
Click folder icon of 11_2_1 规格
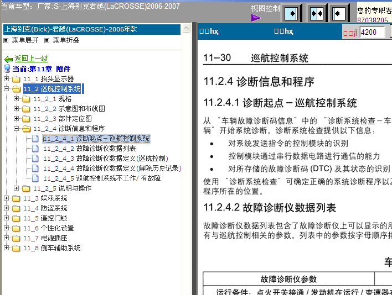(x=26, y=99)
